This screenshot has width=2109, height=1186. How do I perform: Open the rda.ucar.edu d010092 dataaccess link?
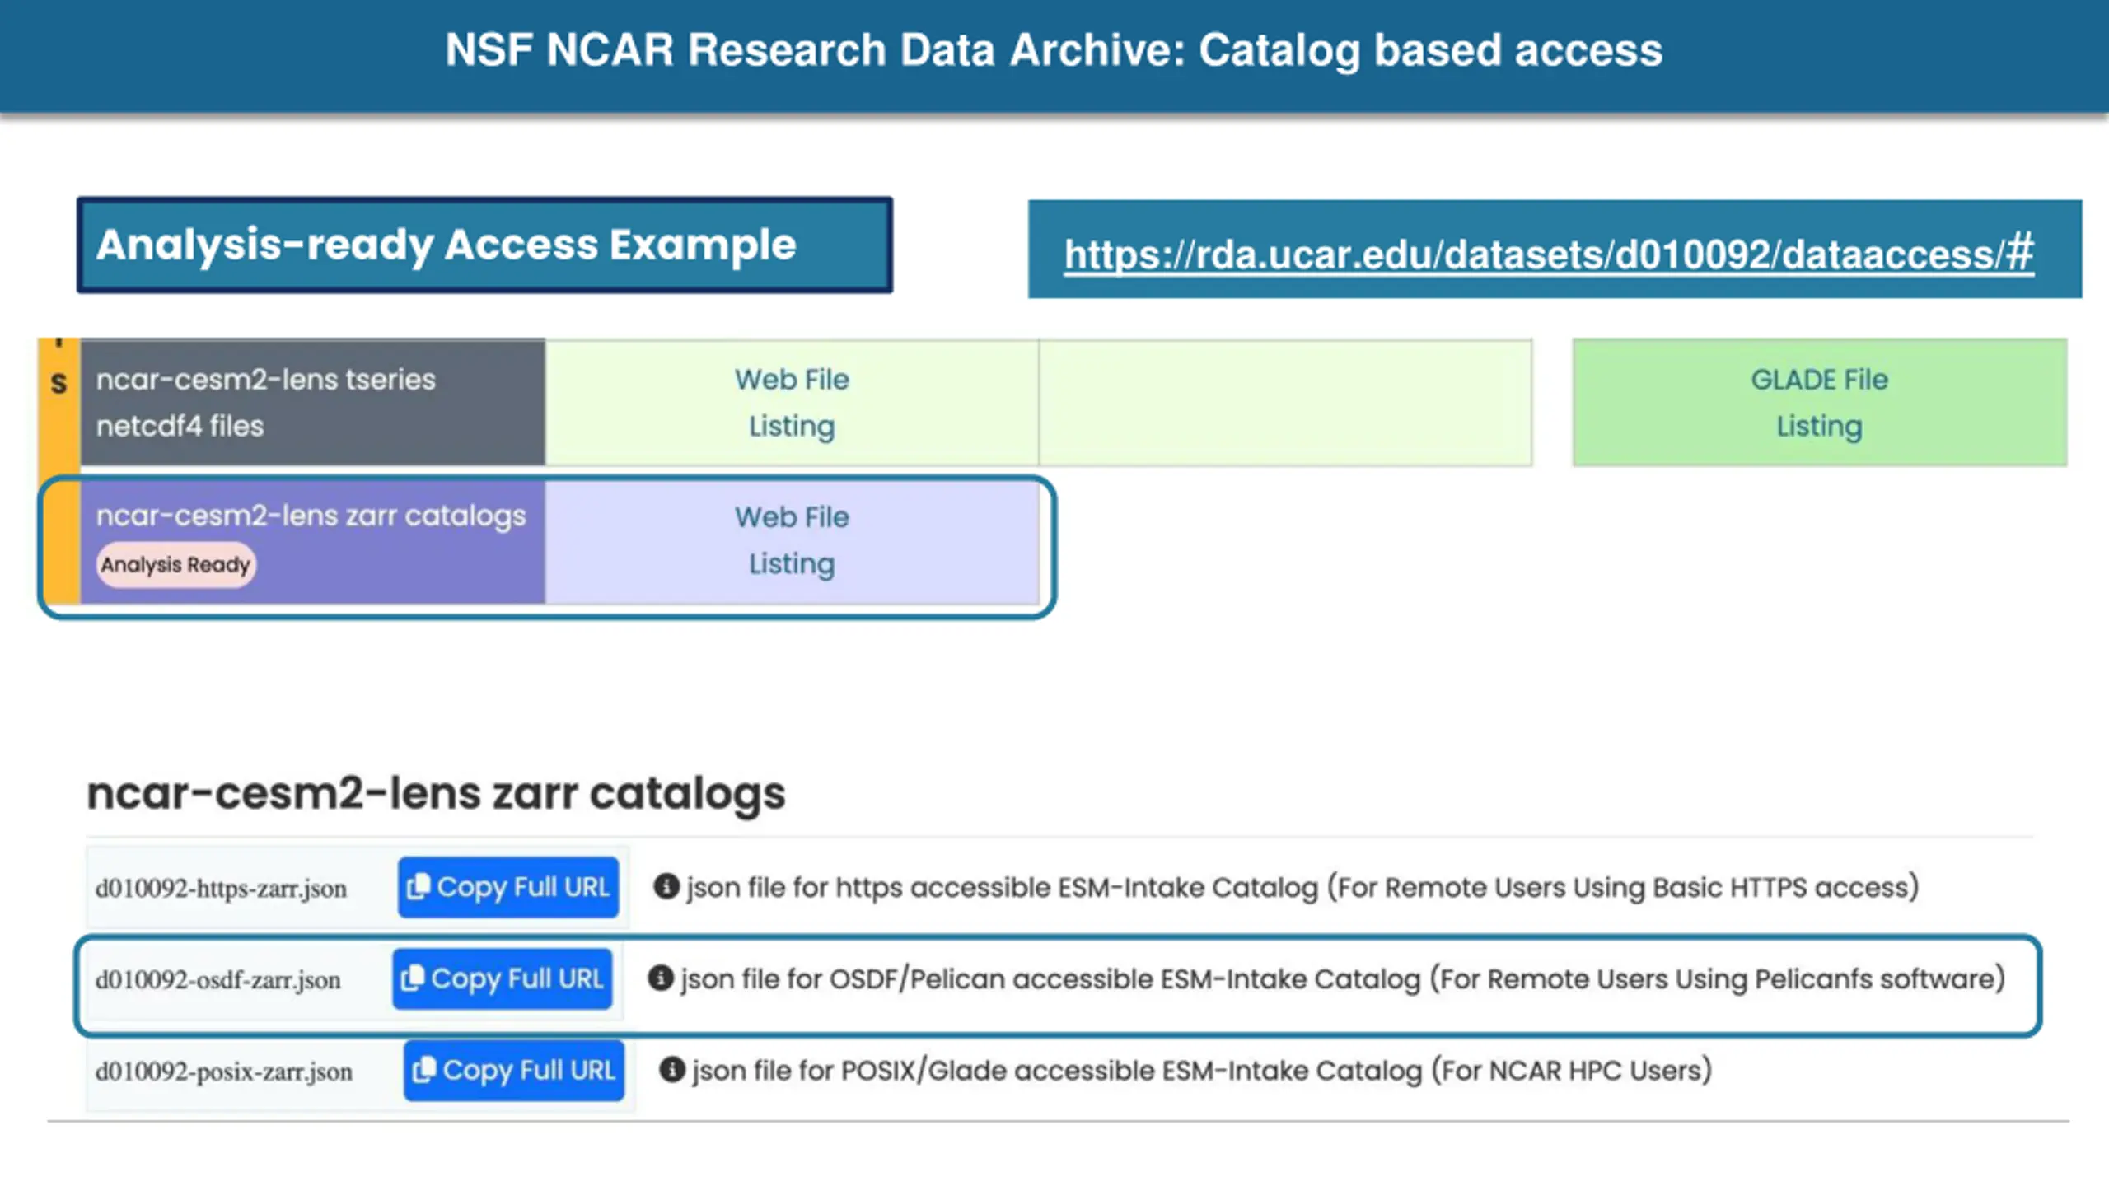point(1549,254)
